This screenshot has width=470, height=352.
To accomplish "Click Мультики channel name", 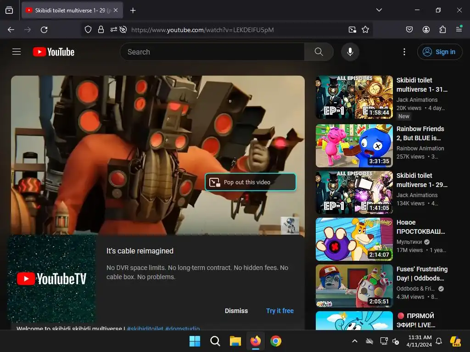I will click(x=409, y=242).
